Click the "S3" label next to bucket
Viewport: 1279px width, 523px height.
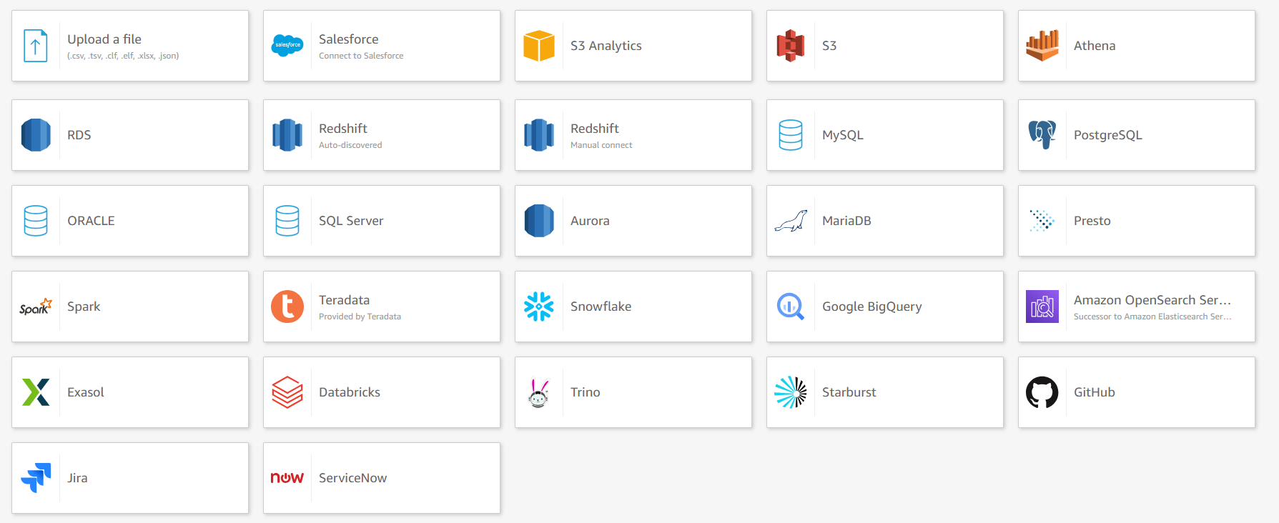click(x=829, y=46)
